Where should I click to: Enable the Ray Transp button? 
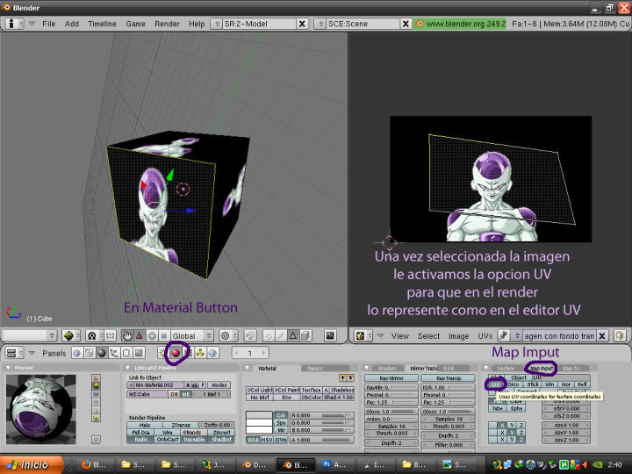pos(449,378)
